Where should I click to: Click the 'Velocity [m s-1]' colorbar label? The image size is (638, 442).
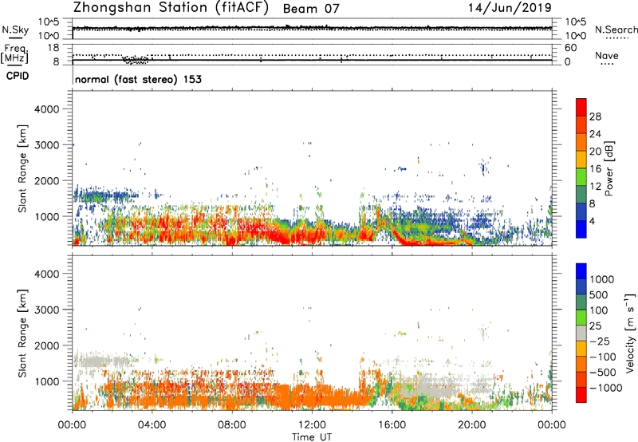pyautogui.click(x=630, y=333)
